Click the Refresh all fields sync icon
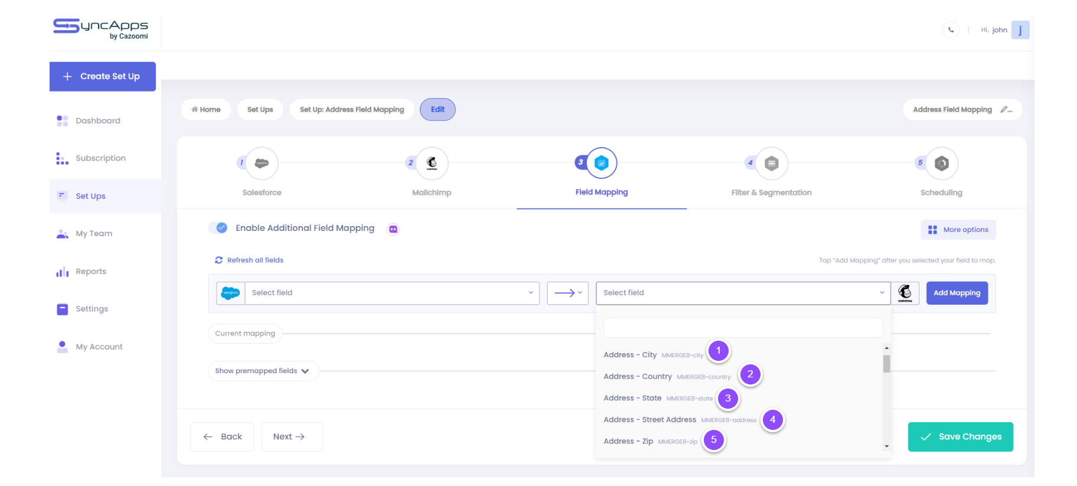The image size is (1077, 486). [x=218, y=260]
